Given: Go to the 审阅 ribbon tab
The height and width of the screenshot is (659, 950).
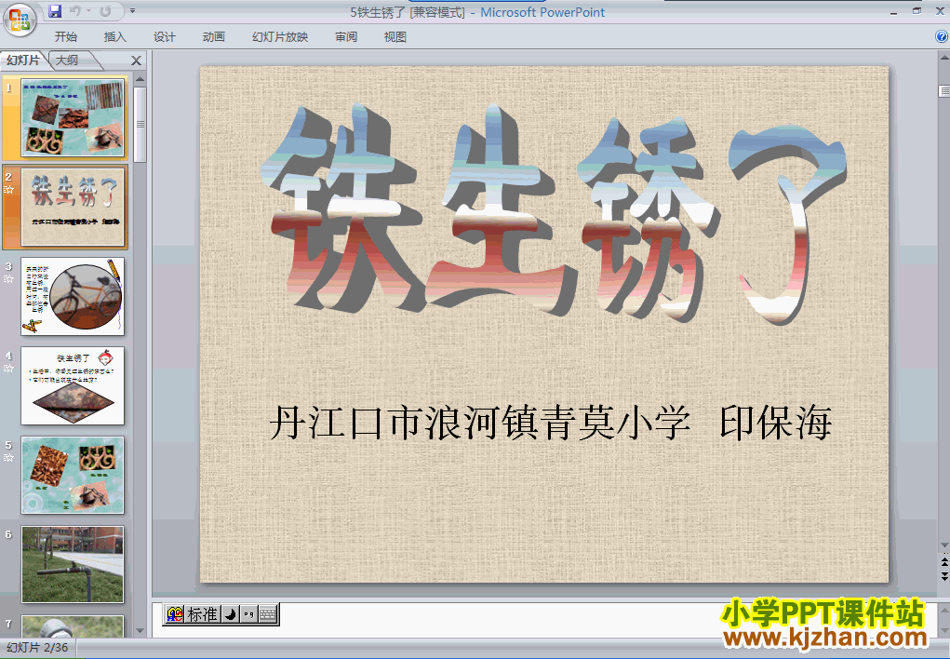Looking at the screenshot, I should coord(346,37).
